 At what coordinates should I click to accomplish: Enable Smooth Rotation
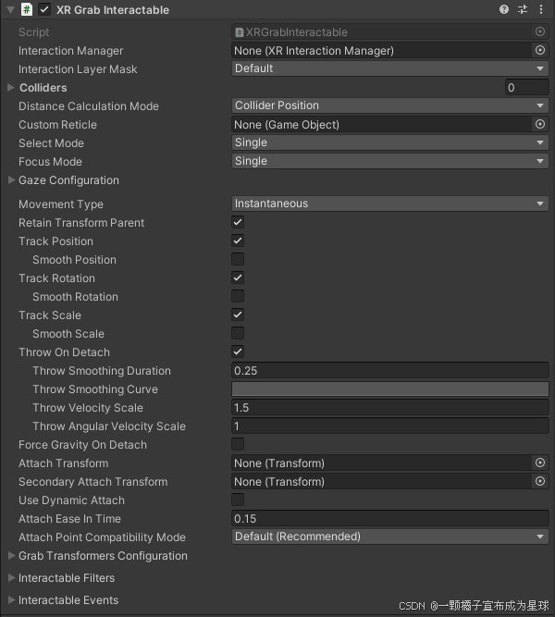pos(238,296)
